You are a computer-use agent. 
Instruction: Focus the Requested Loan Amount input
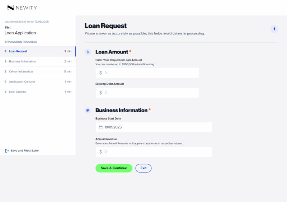151,73
